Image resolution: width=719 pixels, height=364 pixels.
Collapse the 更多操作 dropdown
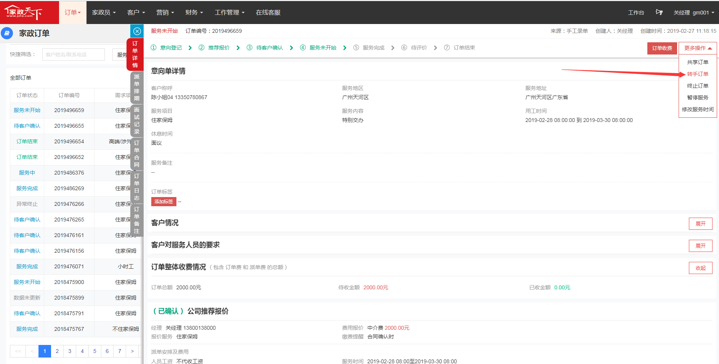(698, 48)
